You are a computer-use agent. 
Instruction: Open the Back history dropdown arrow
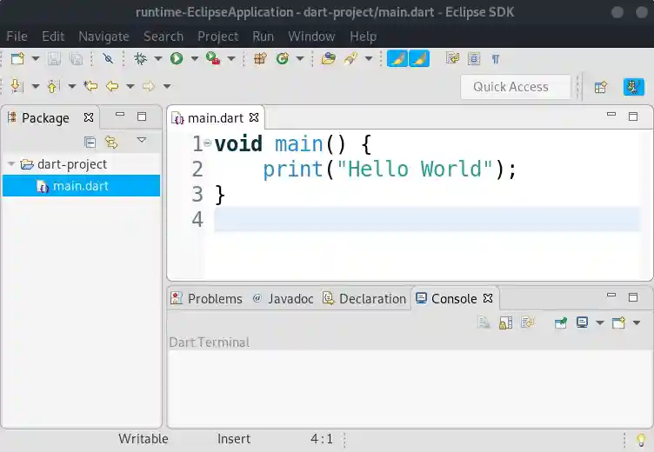(x=130, y=86)
